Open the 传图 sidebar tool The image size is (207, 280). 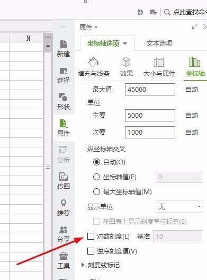[x=64, y=181]
